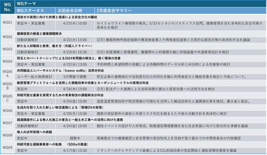Click theme '新たな人材確保と教育、働き方（外国人ドライバー）'

point(55,46)
